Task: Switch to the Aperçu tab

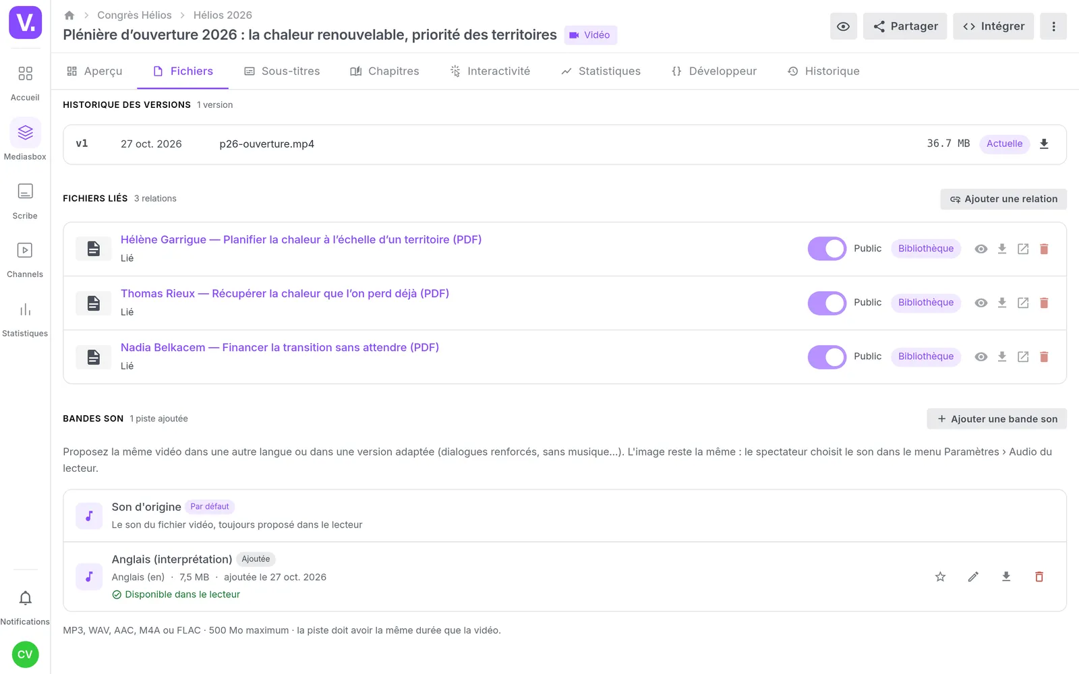Action: (94, 71)
